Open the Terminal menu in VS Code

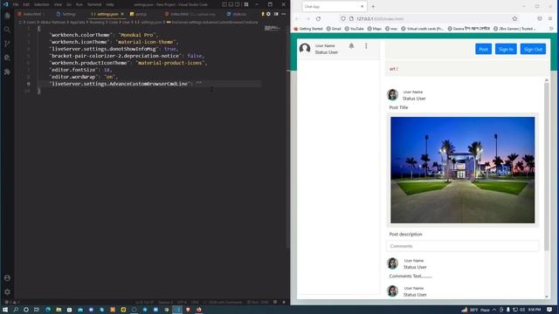pos(94,4)
